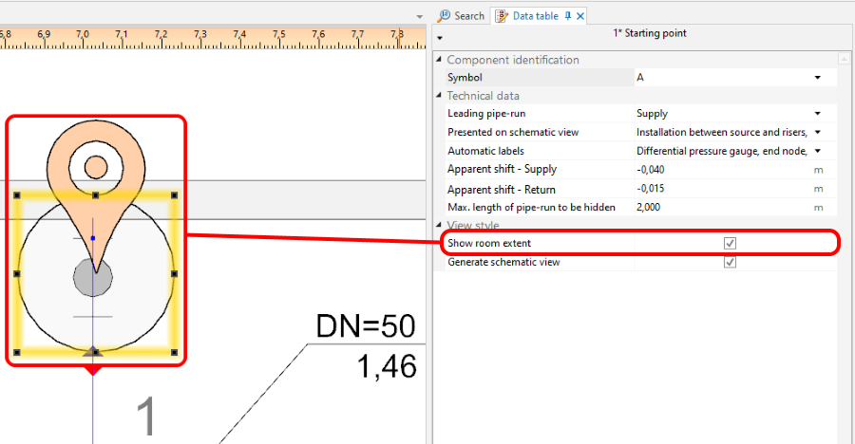Open the Automatic labels dropdown
This screenshot has width=855, height=444.
click(817, 151)
